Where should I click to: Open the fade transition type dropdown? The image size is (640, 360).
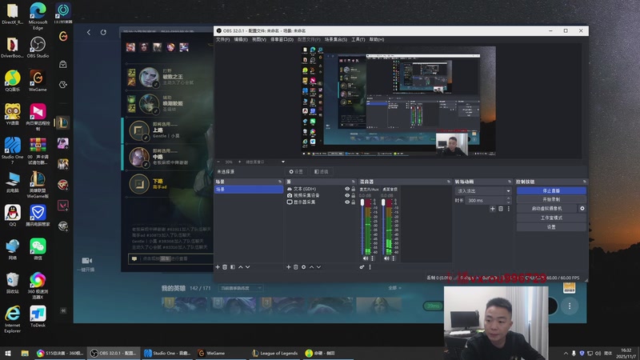coord(483,190)
